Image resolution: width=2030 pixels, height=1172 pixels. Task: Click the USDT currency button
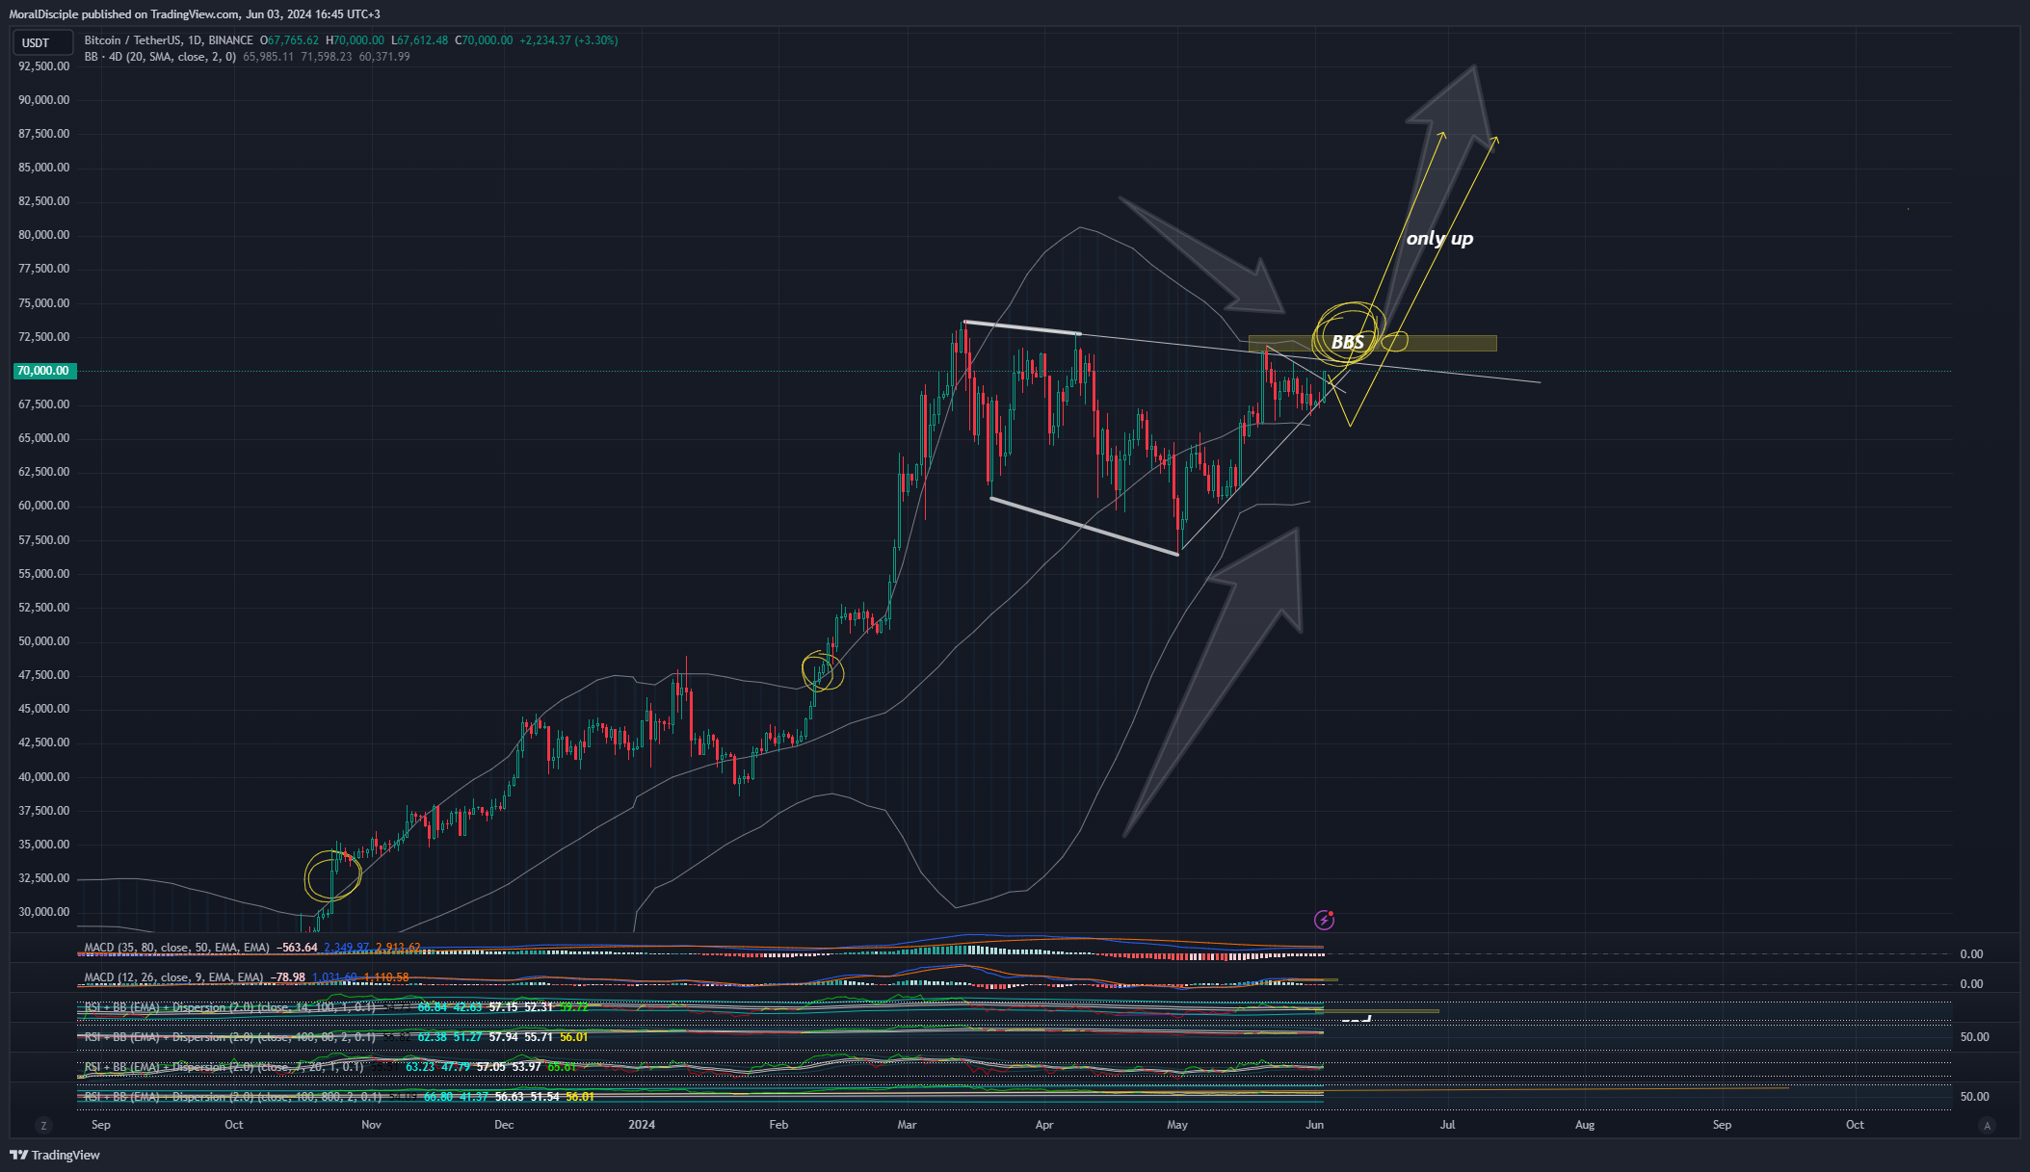[42, 42]
